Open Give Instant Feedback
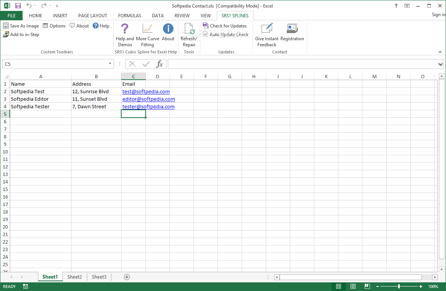Screen dimensions: 446x291 (x=267, y=35)
